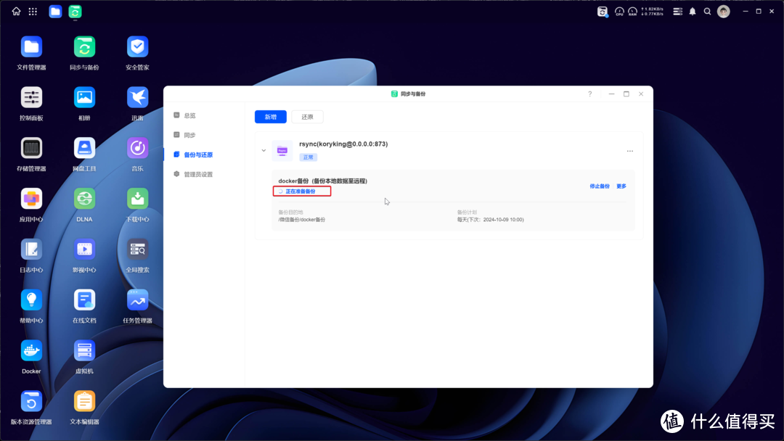This screenshot has height=441, width=784.
Task: Click the user avatar in the top bar
Action: [723, 11]
